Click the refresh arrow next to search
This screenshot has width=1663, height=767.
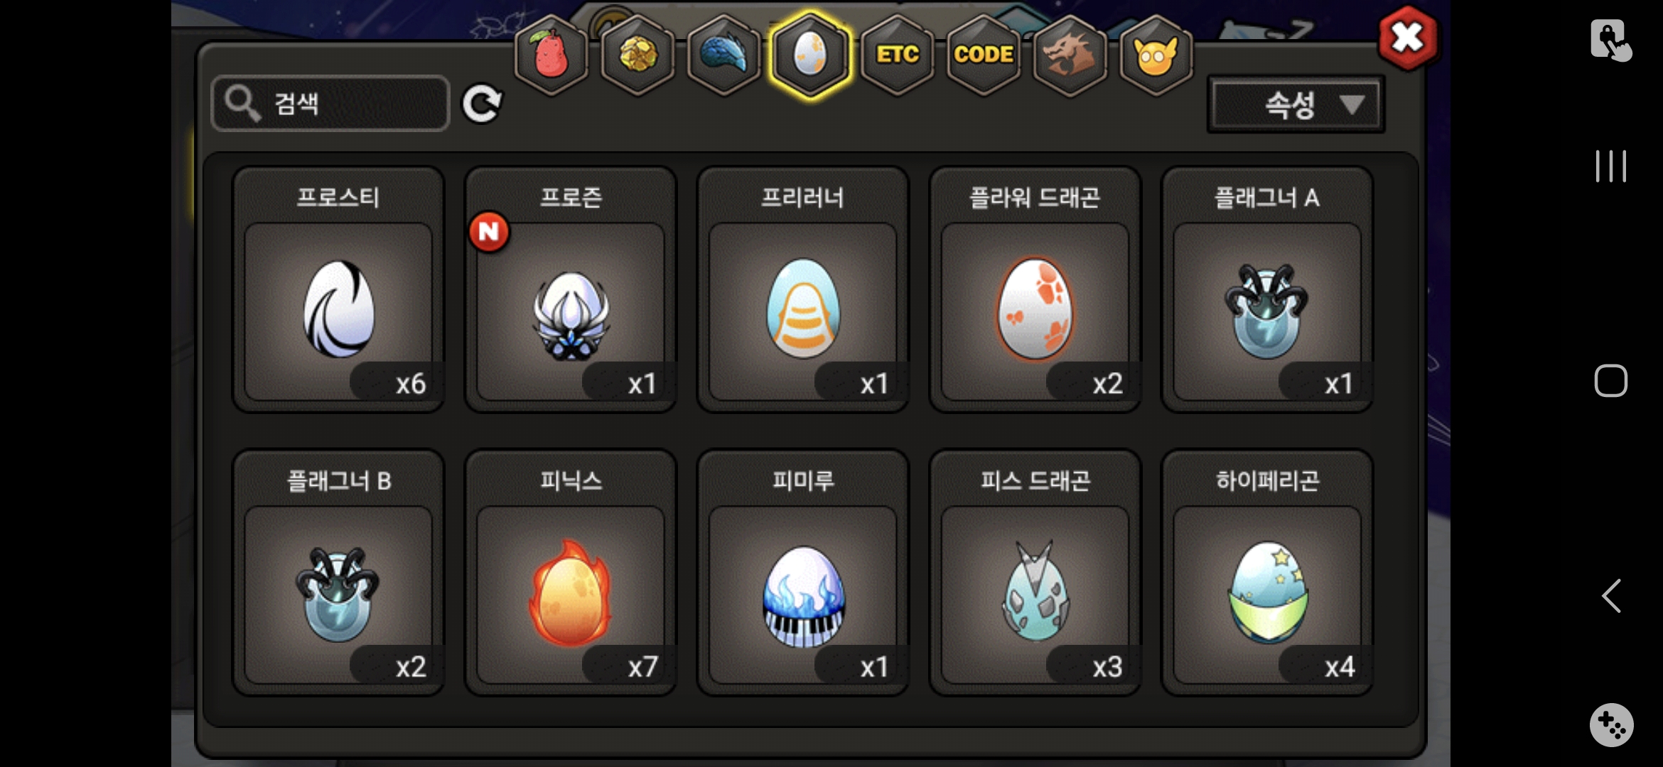coord(482,104)
